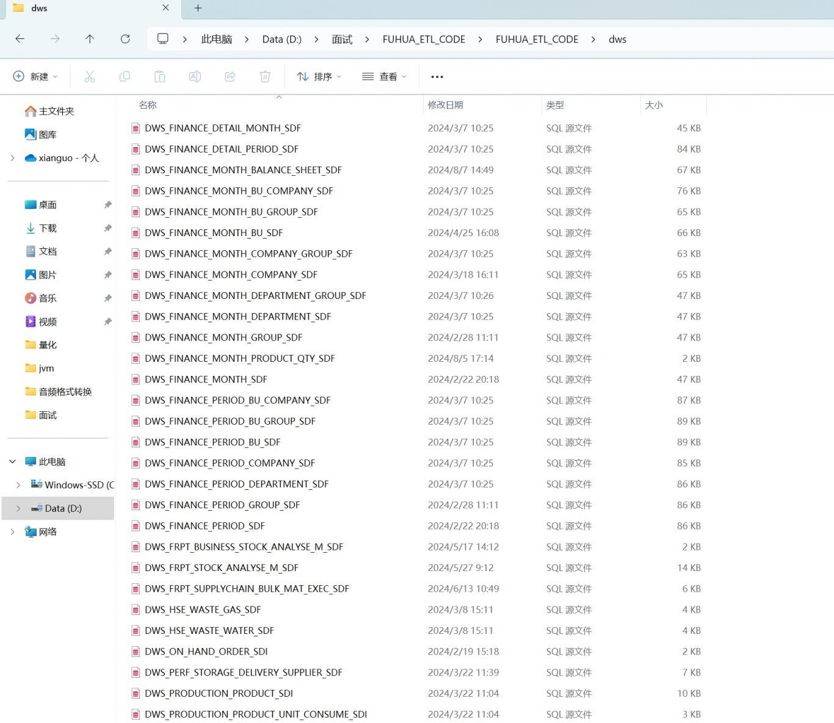Viewport: 834px width, 723px height.
Task: Open the 查看 (View) dropdown
Action: point(384,76)
